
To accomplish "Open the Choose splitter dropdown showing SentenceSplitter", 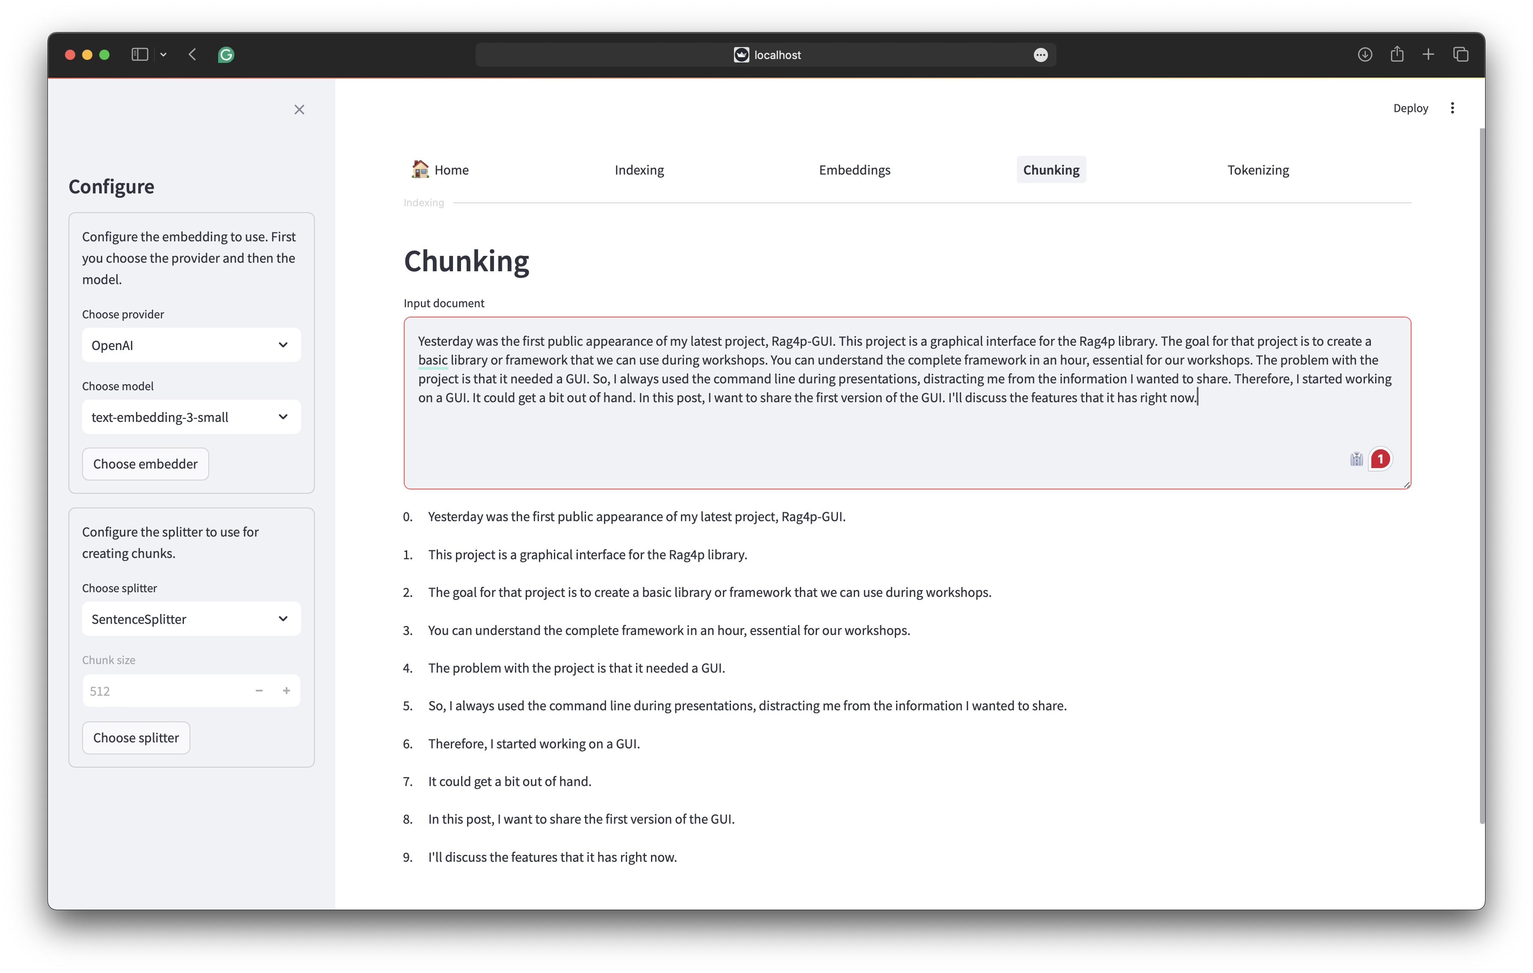I will pyautogui.click(x=191, y=619).
